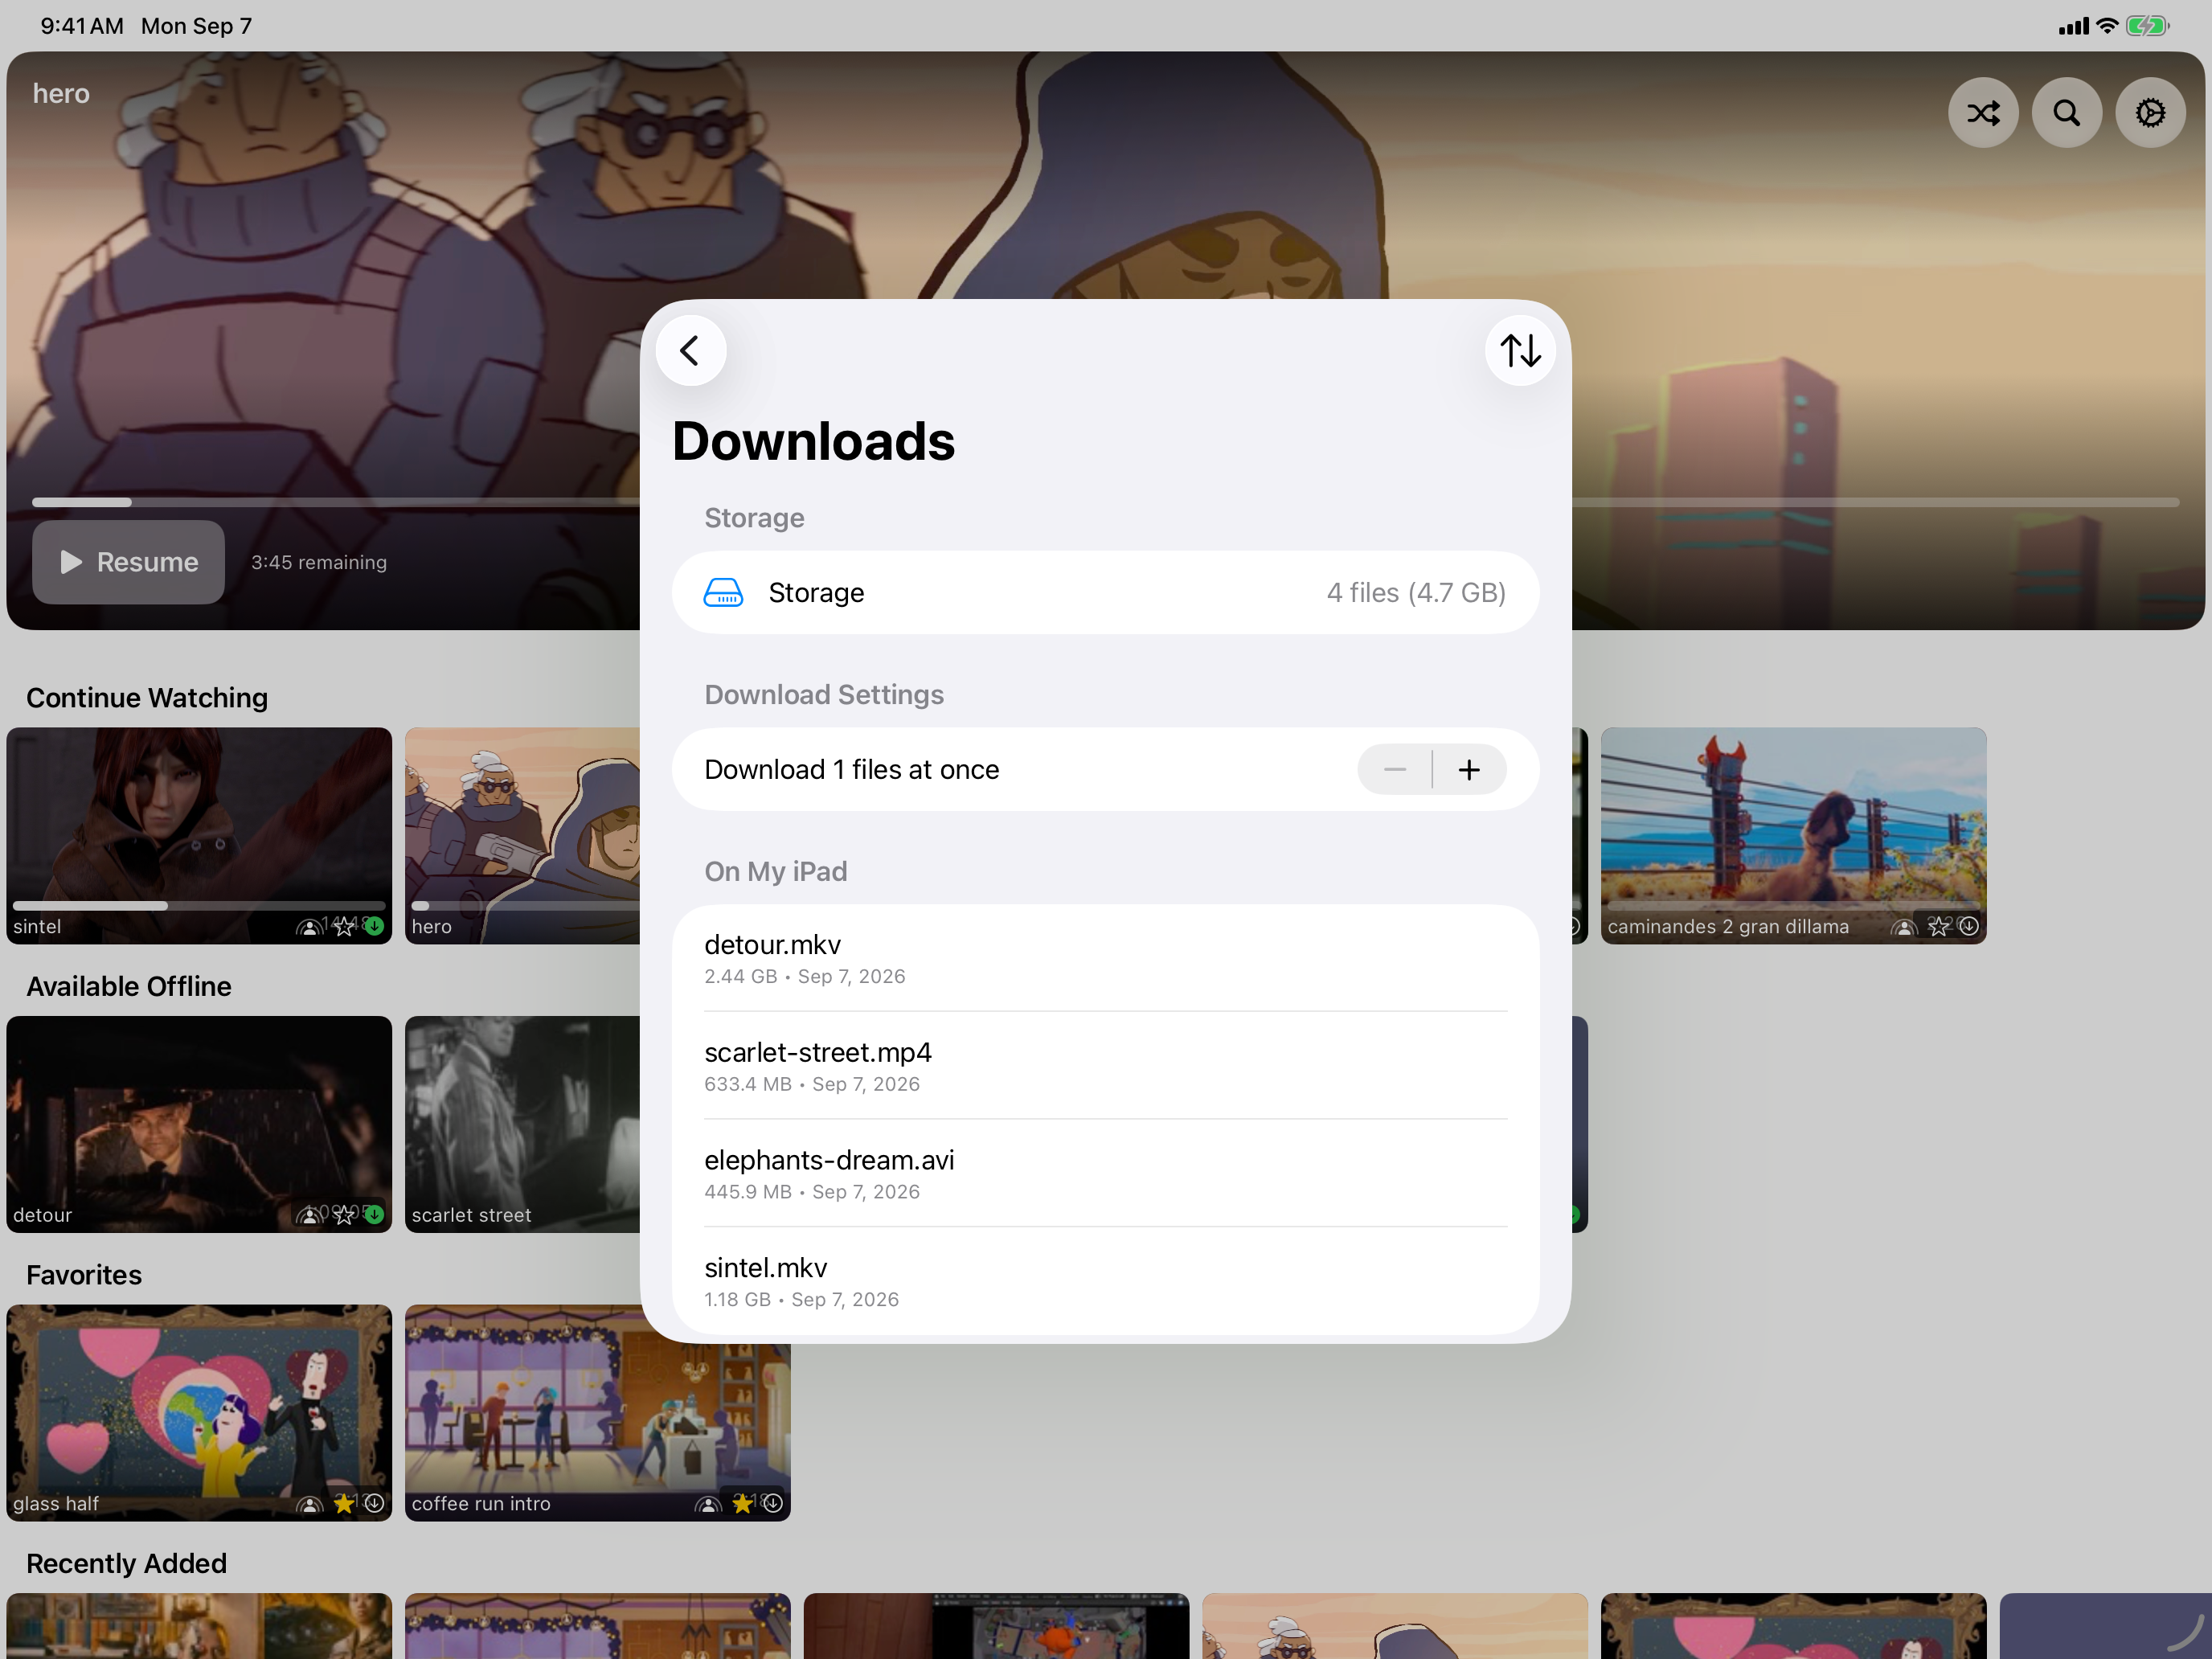Open the sort order button in Downloads
Image resolution: width=2212 pixels, height=1659 pixels.
pos(1520,350)
